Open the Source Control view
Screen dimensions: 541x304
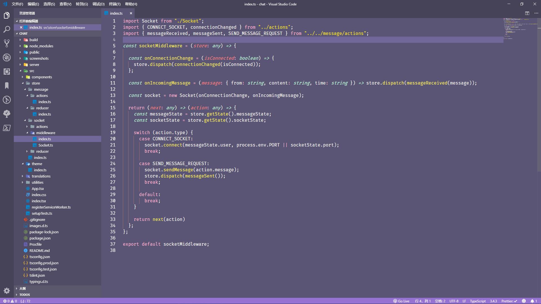[7, 43]
